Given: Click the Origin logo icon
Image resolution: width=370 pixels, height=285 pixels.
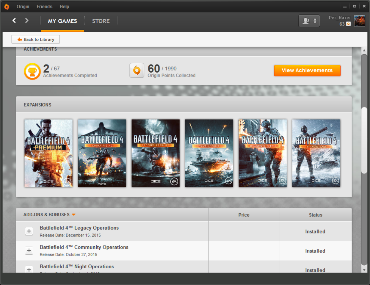Looking at the screenshot, I should tap(7, 7).
